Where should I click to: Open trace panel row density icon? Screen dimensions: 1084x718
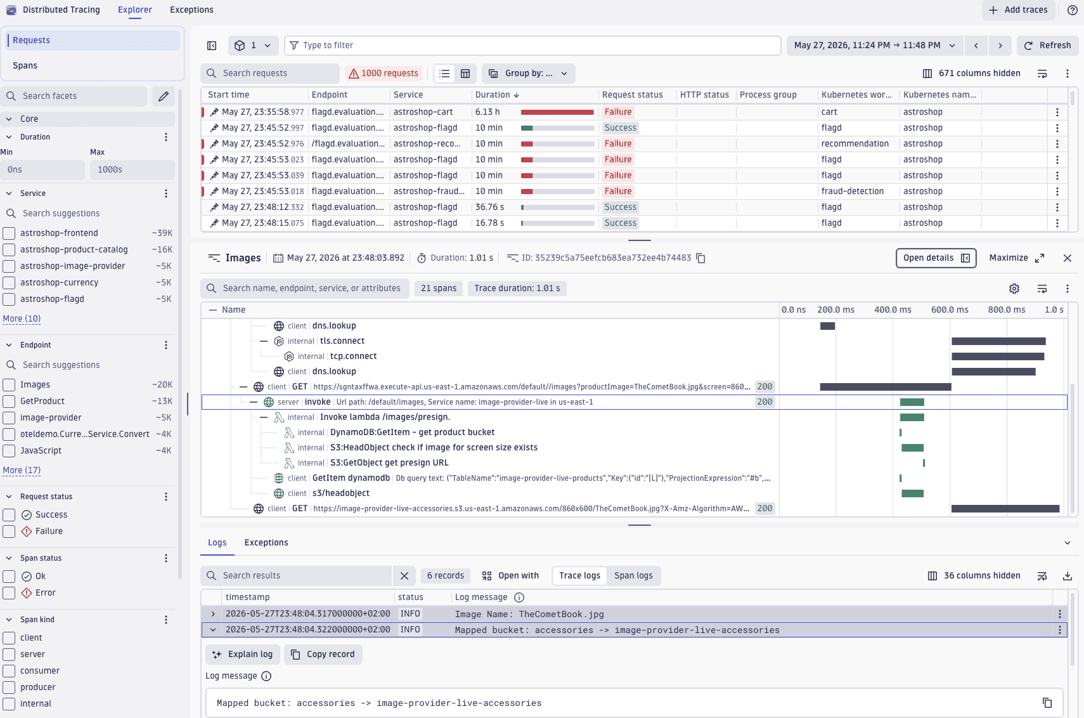click(1042, 289)
